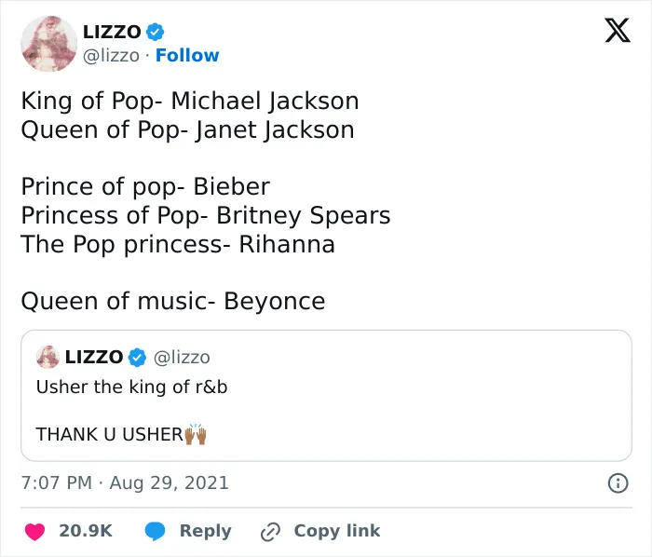Viewport: 652px width, 557px height.
Task: Open the tweet info circle icon
Action: coord(618,483)
